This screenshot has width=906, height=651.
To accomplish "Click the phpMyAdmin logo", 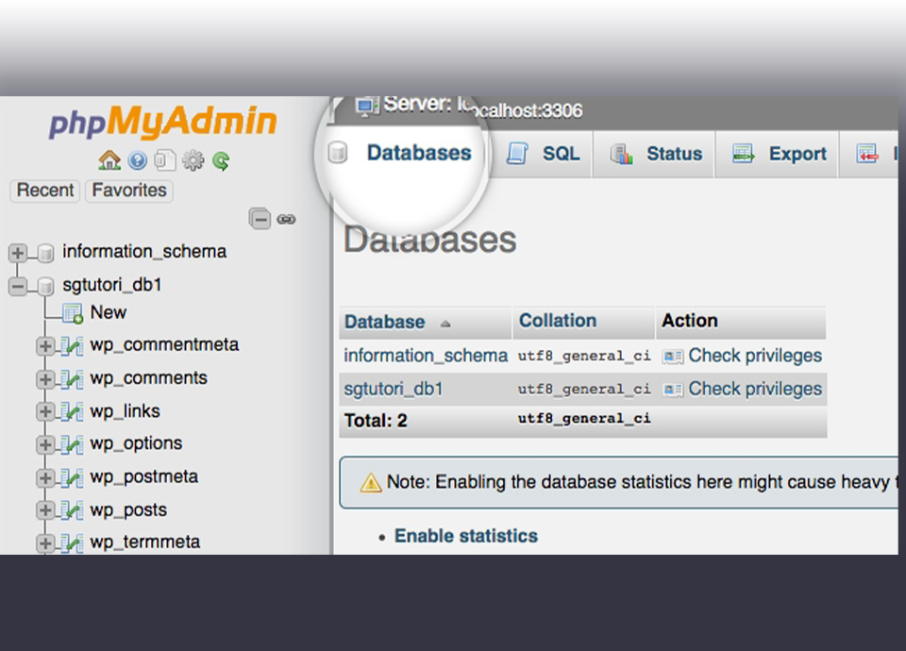I will coord(163,122).
